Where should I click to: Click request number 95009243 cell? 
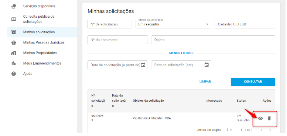click(98, 118)
